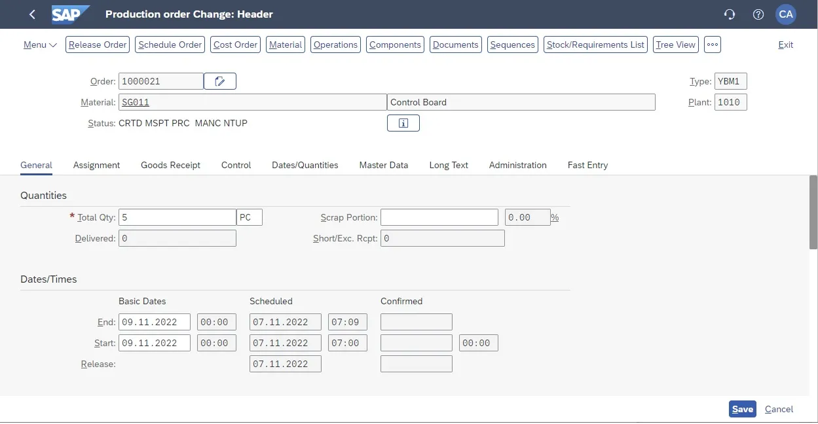
Task: Select the Goods Receipt tab
Action: 170,165
